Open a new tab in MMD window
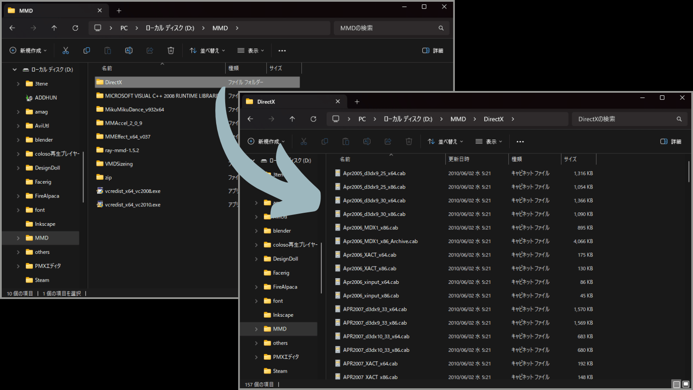Screen dimensions: 693x390 tap(119, 11)
